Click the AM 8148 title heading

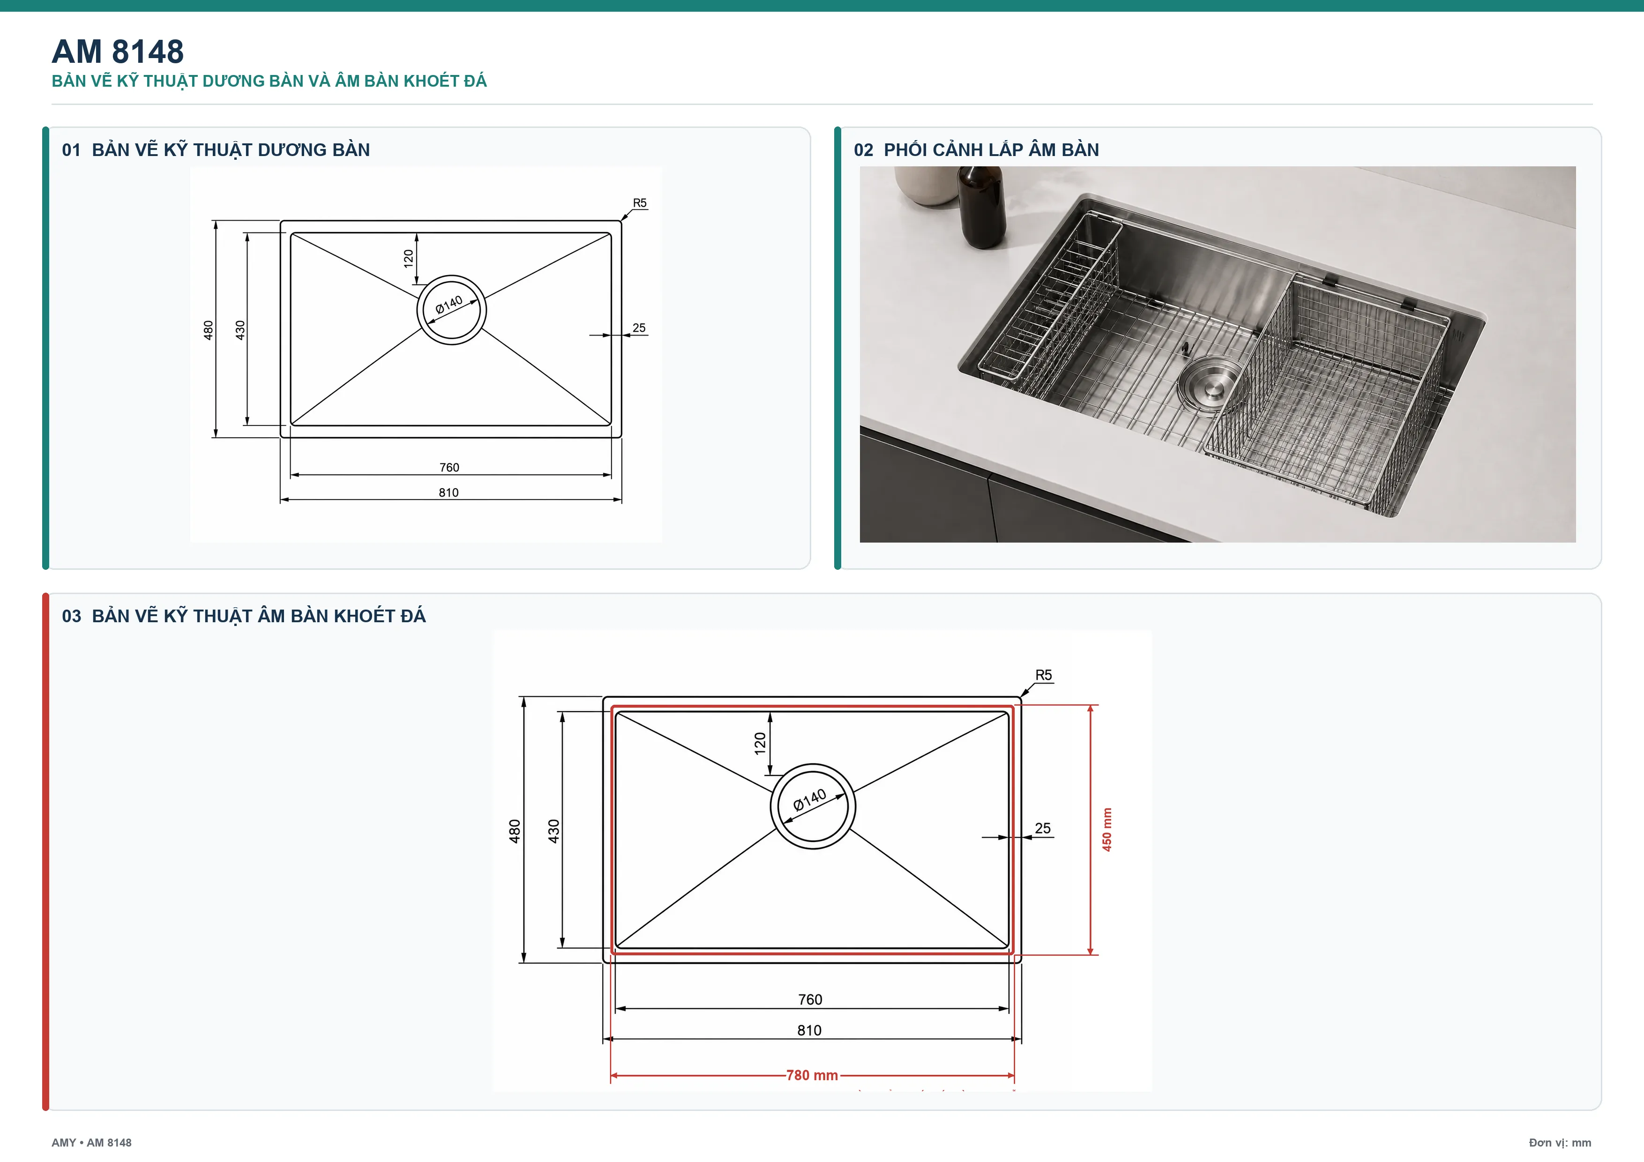(118, 52)
